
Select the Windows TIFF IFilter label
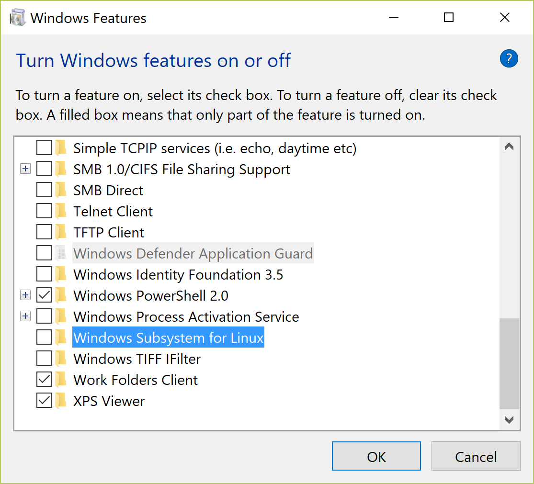[x=137, y=359]
